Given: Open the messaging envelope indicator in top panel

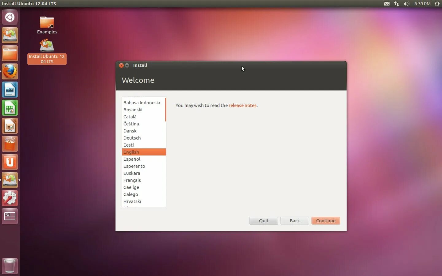Looking at the screenshot, I should (x=387, y=4).
